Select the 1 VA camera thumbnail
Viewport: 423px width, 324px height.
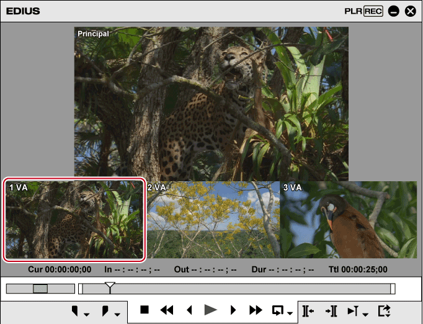click(x=74, y=220)
